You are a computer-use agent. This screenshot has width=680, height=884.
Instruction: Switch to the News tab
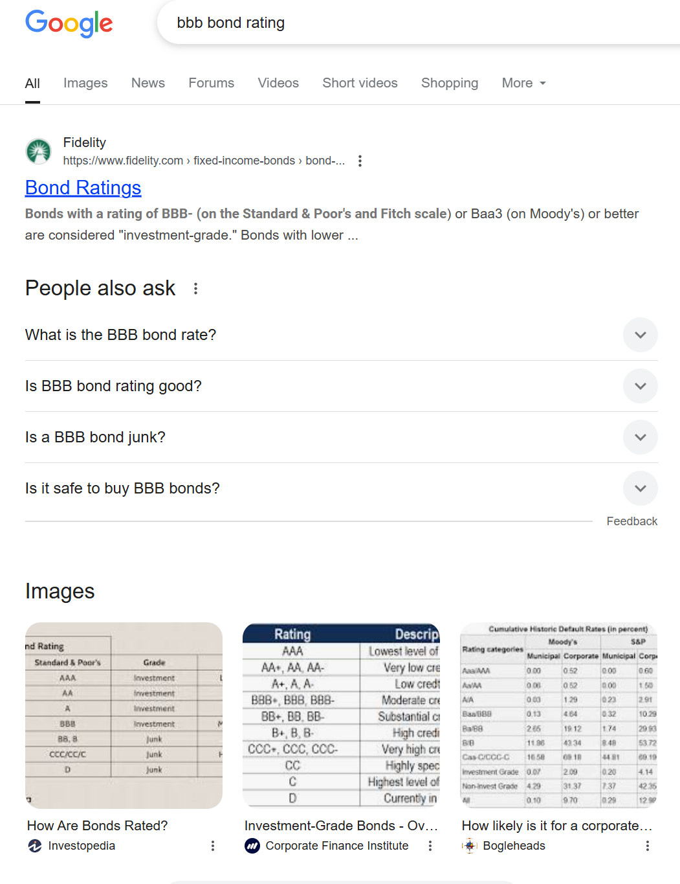(148, 84)
